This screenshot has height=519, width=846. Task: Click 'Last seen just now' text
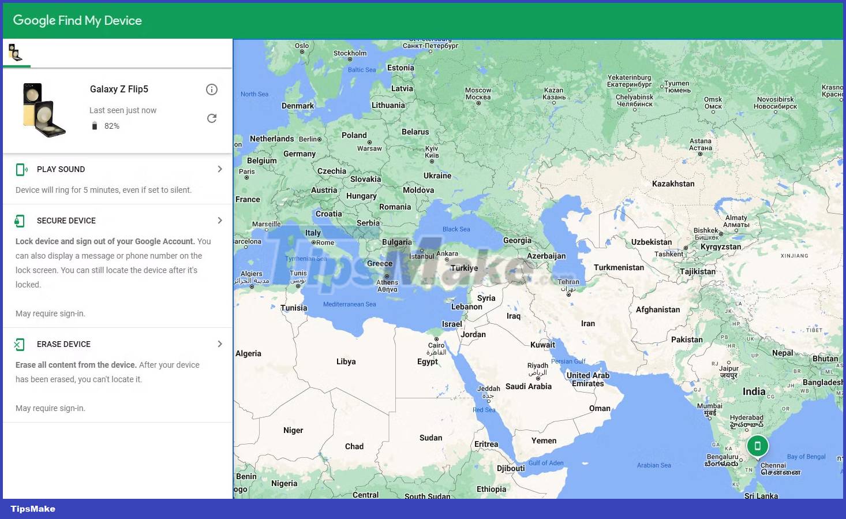pyautogui.click(x=123, y=110)
